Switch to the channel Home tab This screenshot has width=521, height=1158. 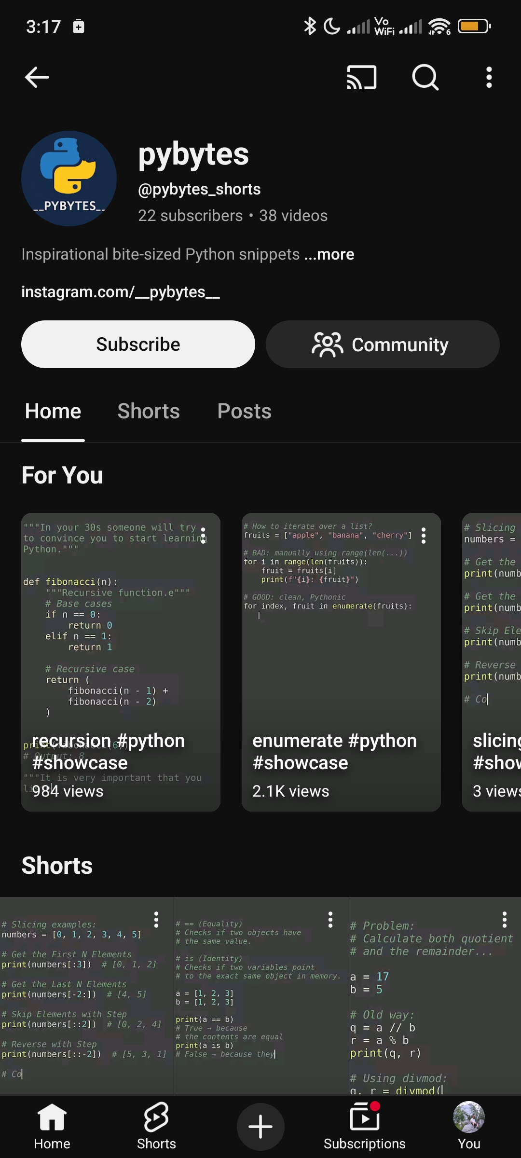click(53, 412)
